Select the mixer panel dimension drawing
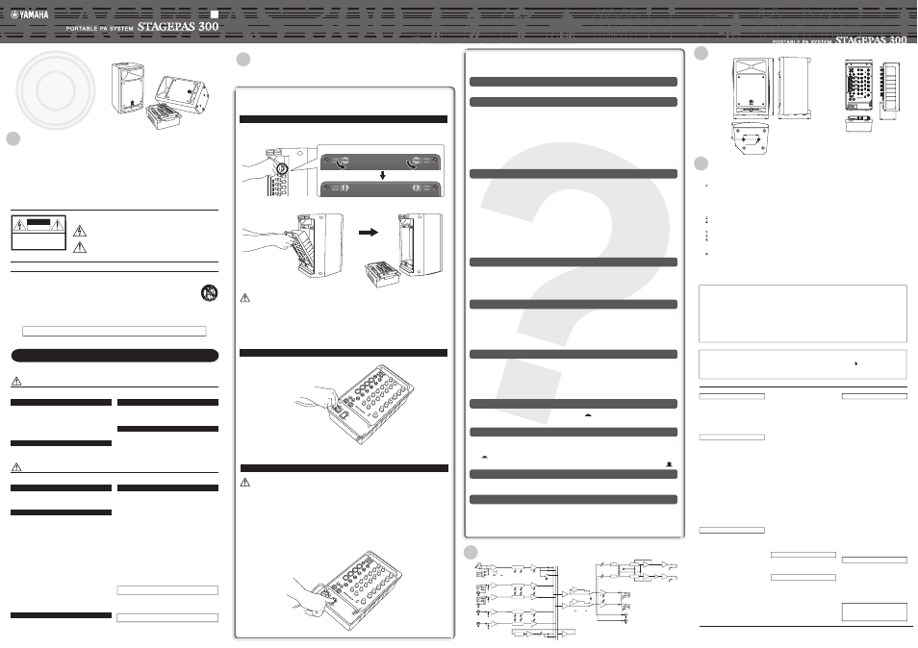The width and height of the screenshot is (918, 648). [x=858, y=85]
